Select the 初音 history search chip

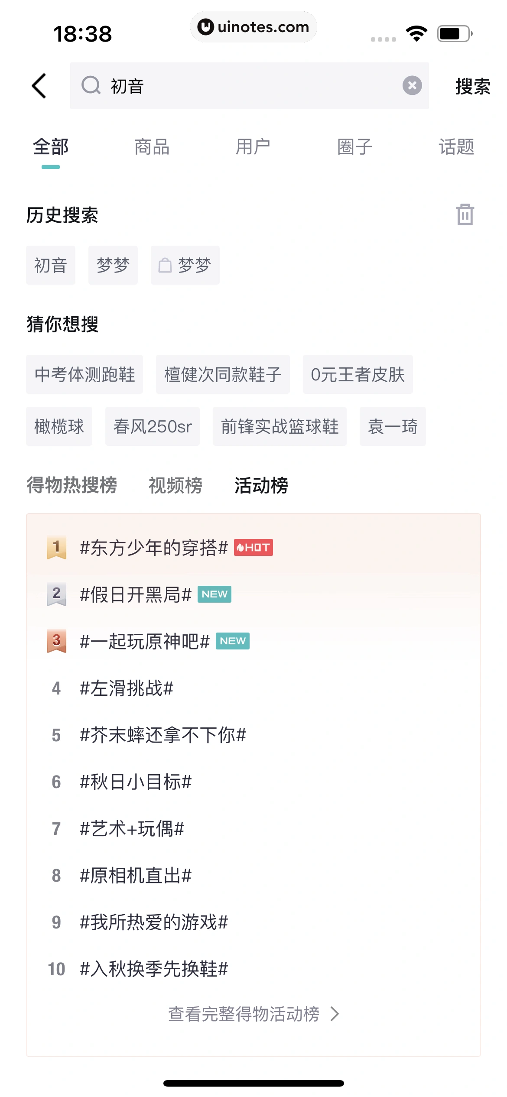[50, 265]
